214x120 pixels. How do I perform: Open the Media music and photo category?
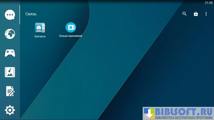[10, 72]
